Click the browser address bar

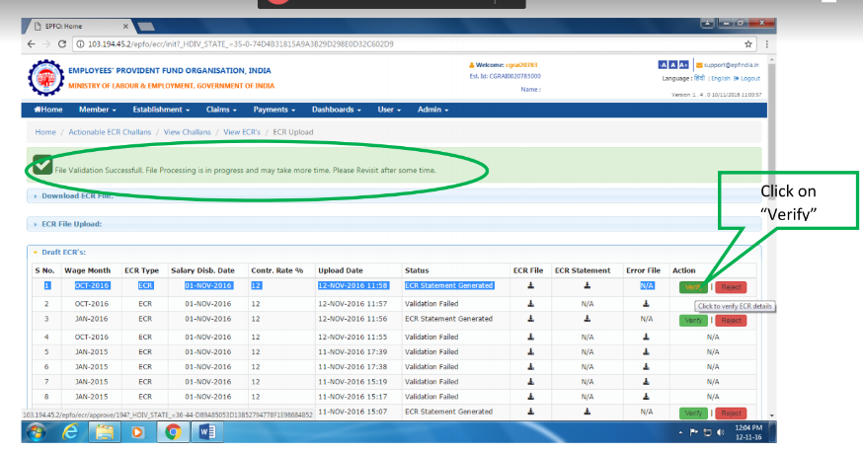395,43
